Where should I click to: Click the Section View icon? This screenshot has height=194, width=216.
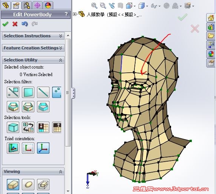(x=120, y=6)
